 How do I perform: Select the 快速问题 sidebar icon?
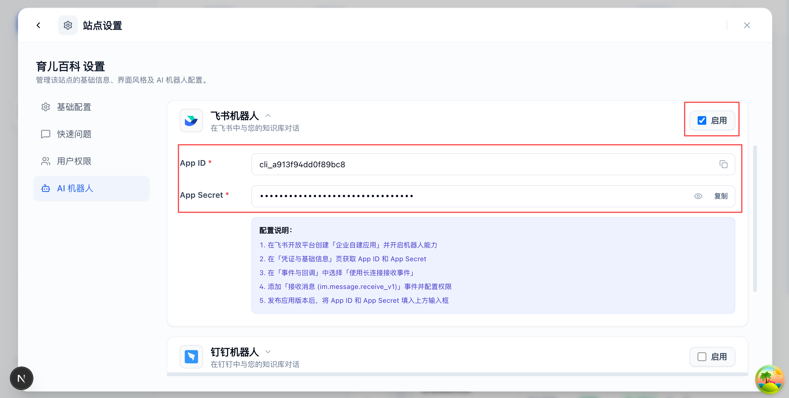(x=45, y=134)
